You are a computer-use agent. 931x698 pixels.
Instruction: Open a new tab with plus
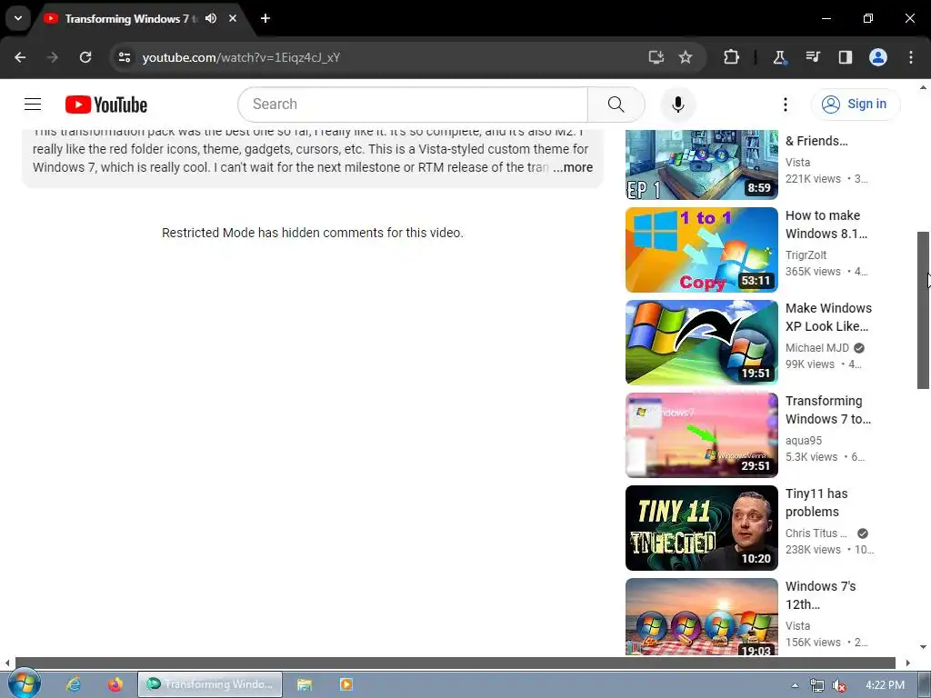click(265, 18)
